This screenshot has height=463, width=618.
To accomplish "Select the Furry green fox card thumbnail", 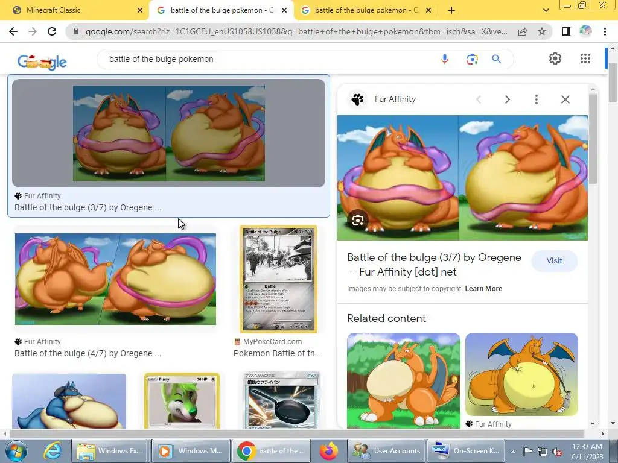I will pyautogui.click(x=182, y=401).
